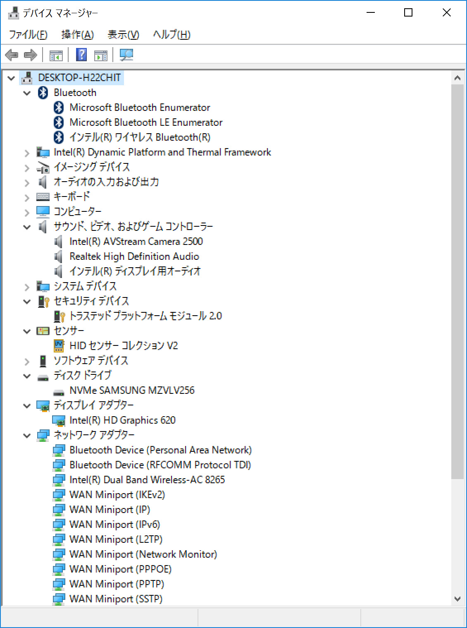
Task: Collapse the Bluetooth category
Action: pos(27,93)
